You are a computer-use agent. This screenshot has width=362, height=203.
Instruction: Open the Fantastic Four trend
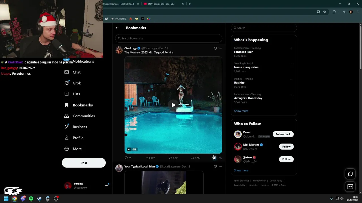coord(244,52)
